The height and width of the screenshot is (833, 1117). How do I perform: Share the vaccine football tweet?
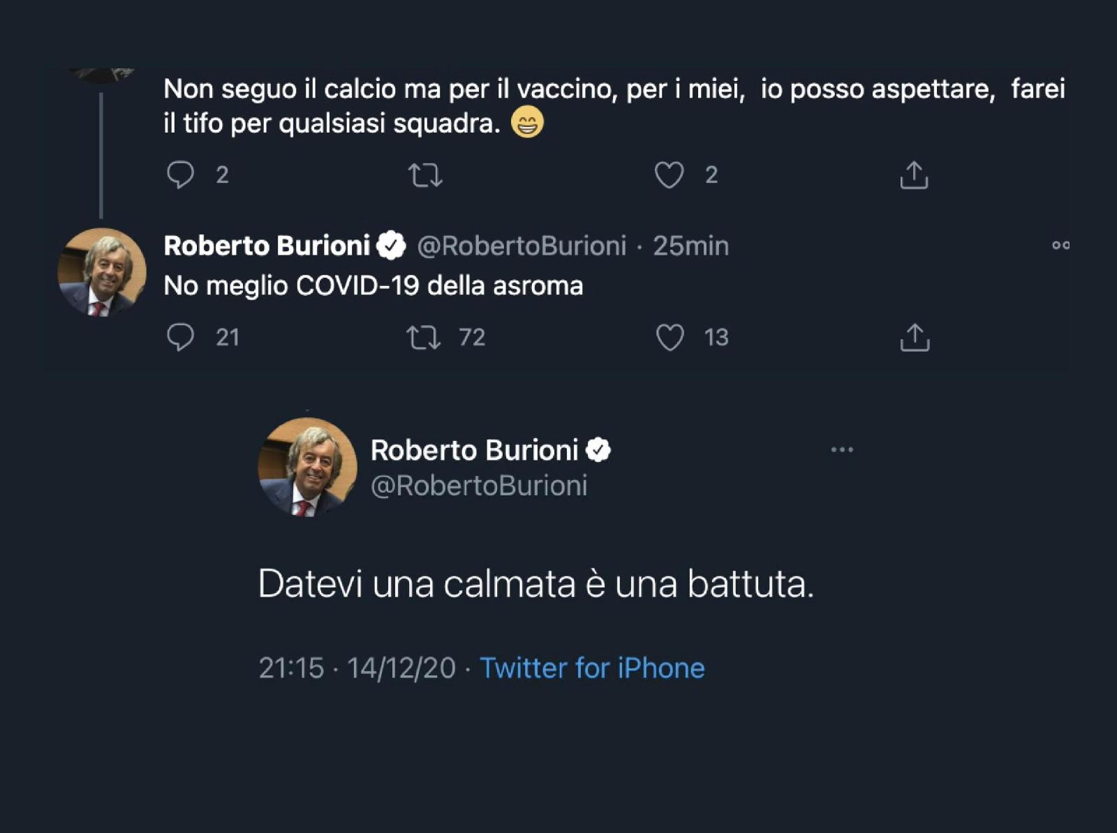pos(914,175)
